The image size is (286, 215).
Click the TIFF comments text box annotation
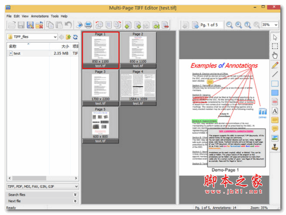(237, 148)
